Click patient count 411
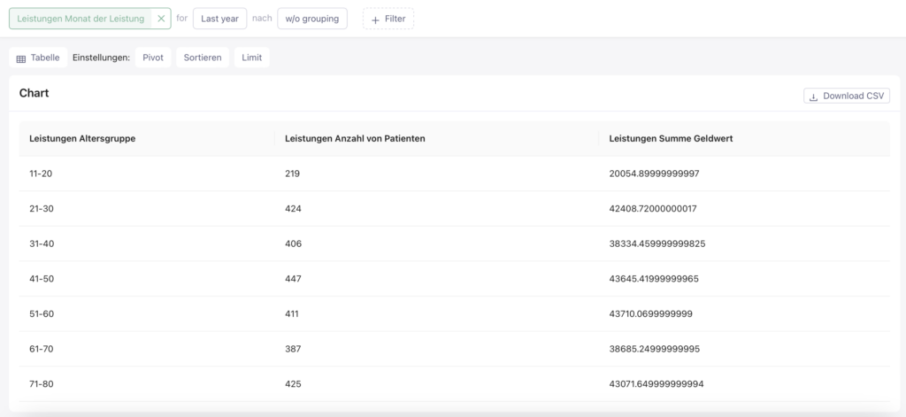 click(x=292, y=314)
